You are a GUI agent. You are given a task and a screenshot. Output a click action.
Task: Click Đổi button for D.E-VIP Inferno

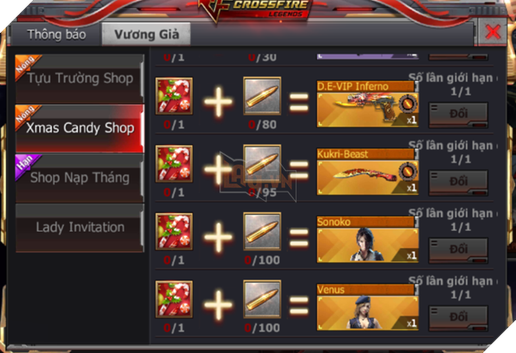(x=458, y=115)
